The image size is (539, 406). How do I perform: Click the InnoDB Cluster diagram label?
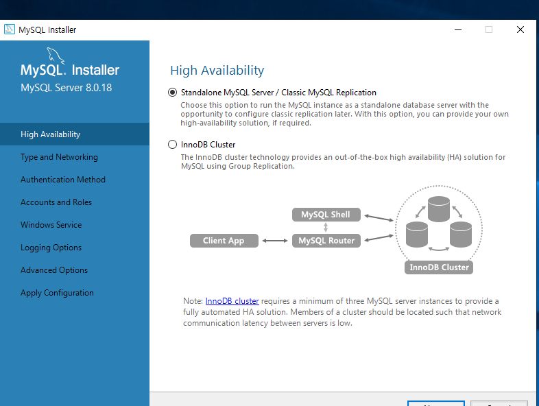(x=439, y=267)
